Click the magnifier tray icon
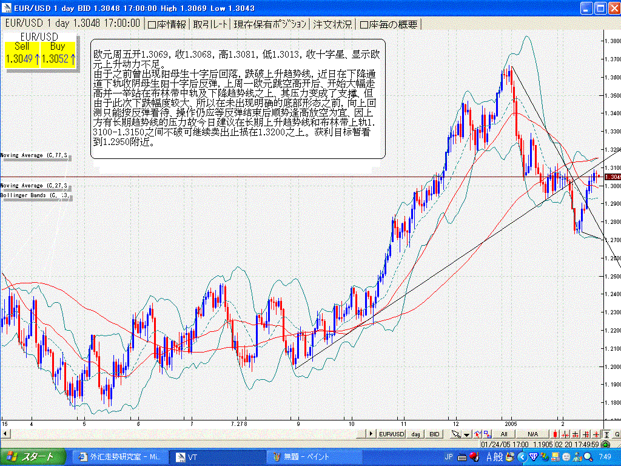This screenshot has height=466, width=621. (x=588, y=457)
